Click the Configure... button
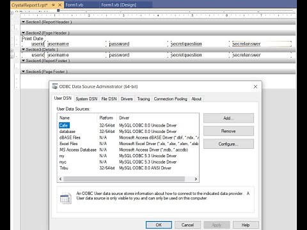This screenshot has width=307, height=230. [228, 144]
